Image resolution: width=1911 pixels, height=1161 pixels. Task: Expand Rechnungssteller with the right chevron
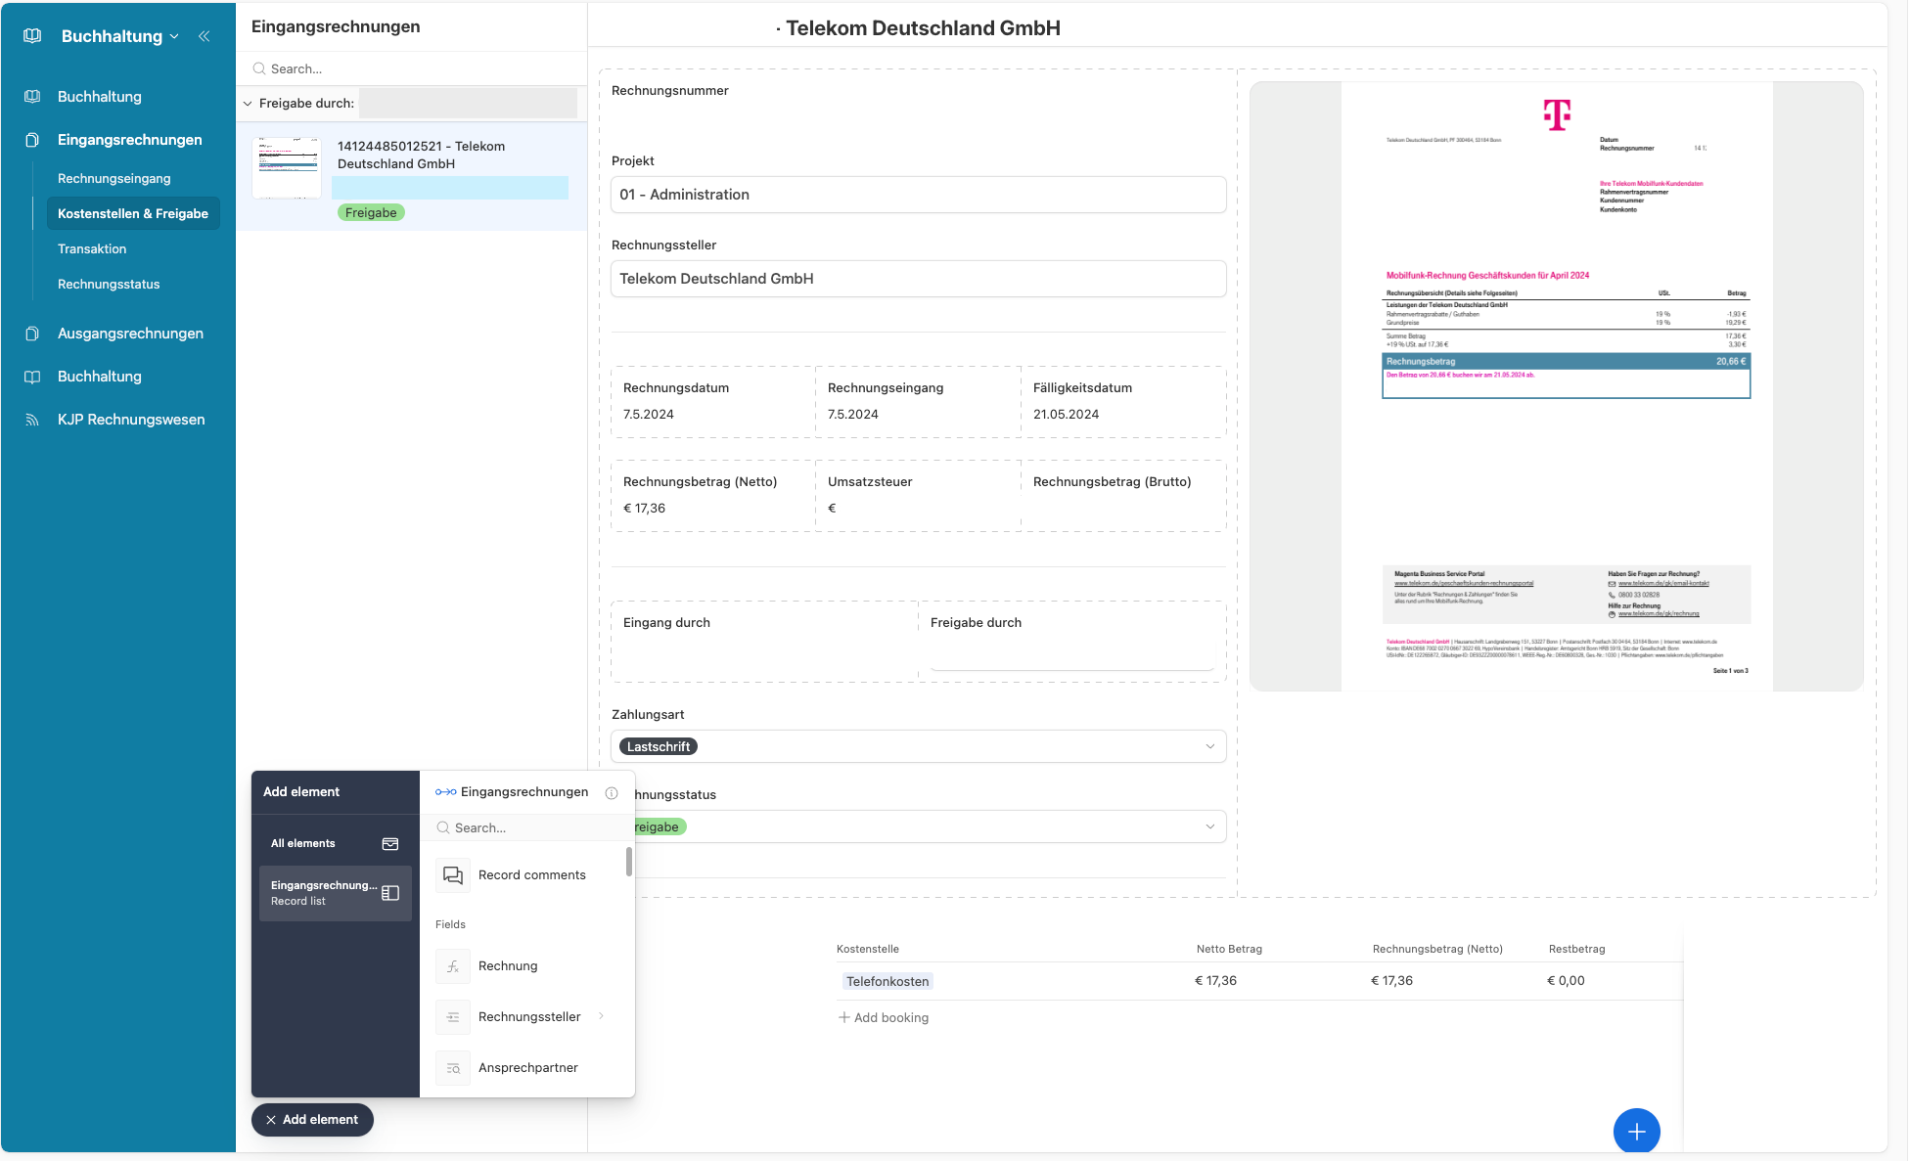[601, 1016]
